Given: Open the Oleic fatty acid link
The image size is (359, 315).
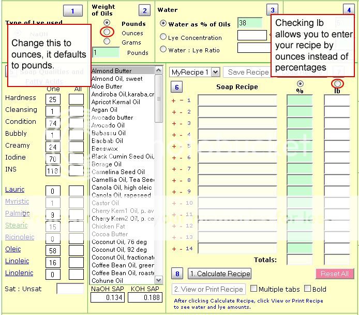Looking at the screenshot, I should 13,249.
